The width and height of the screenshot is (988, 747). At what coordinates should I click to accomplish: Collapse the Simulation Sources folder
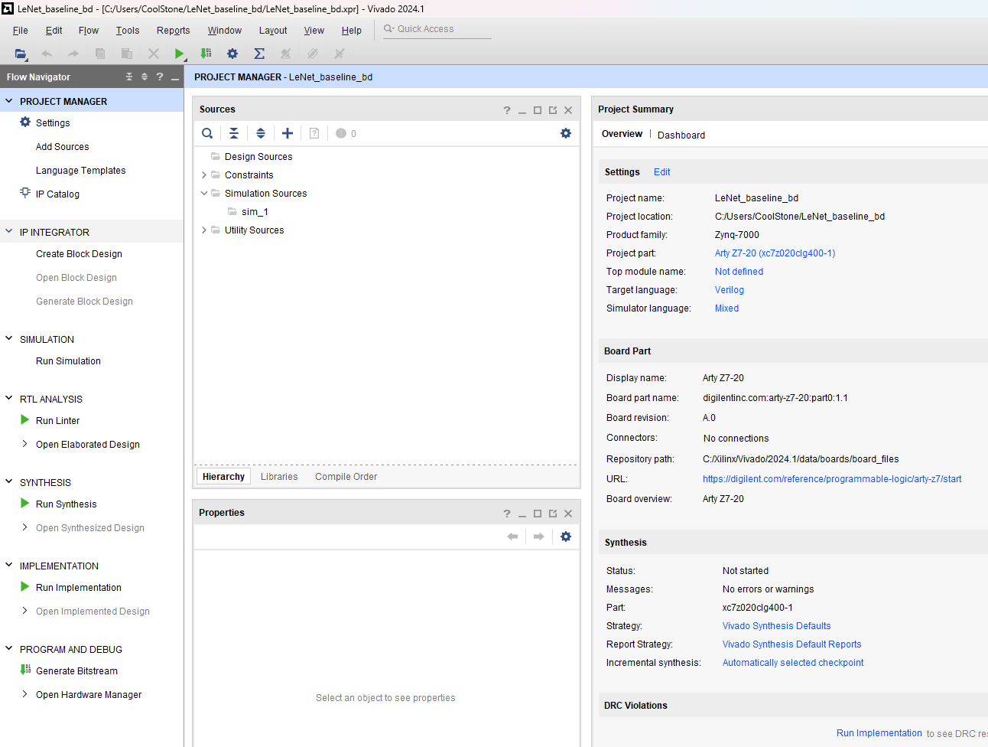204,194
